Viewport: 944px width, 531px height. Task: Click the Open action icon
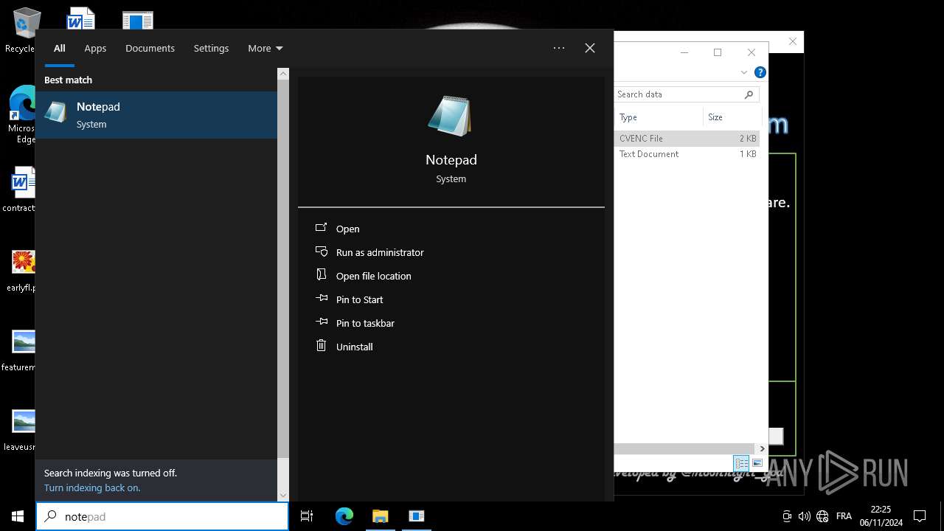tap(321, 227)
